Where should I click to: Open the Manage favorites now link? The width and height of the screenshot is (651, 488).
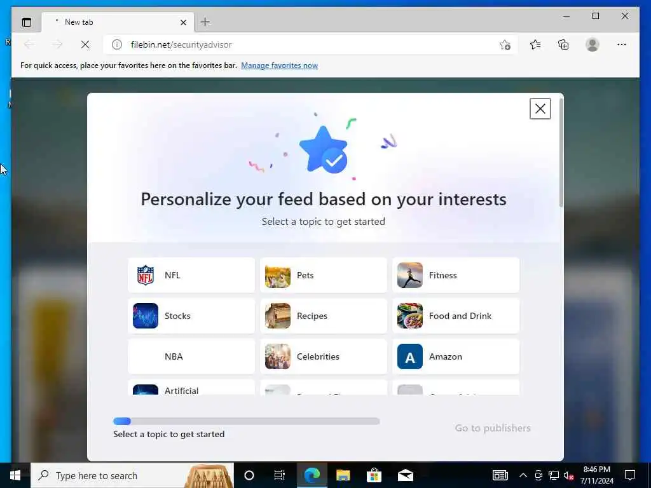(x=280, y=65)
